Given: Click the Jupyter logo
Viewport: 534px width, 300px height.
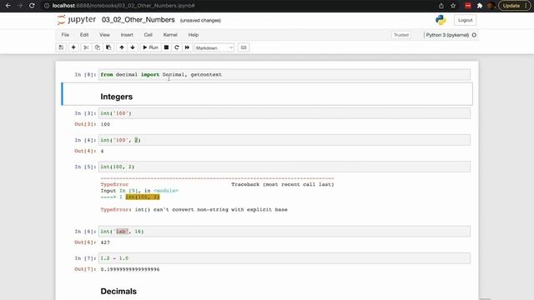Looking at the screenshot, I should point(77,20).
